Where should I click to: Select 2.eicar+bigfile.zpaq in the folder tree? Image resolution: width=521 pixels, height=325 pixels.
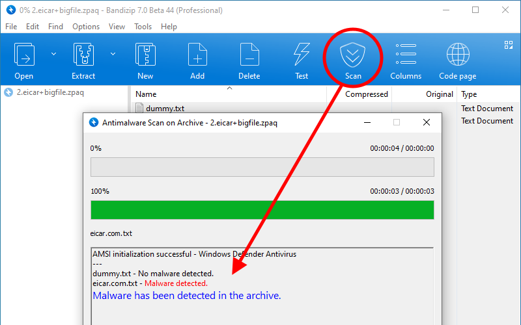pos(49,92)
